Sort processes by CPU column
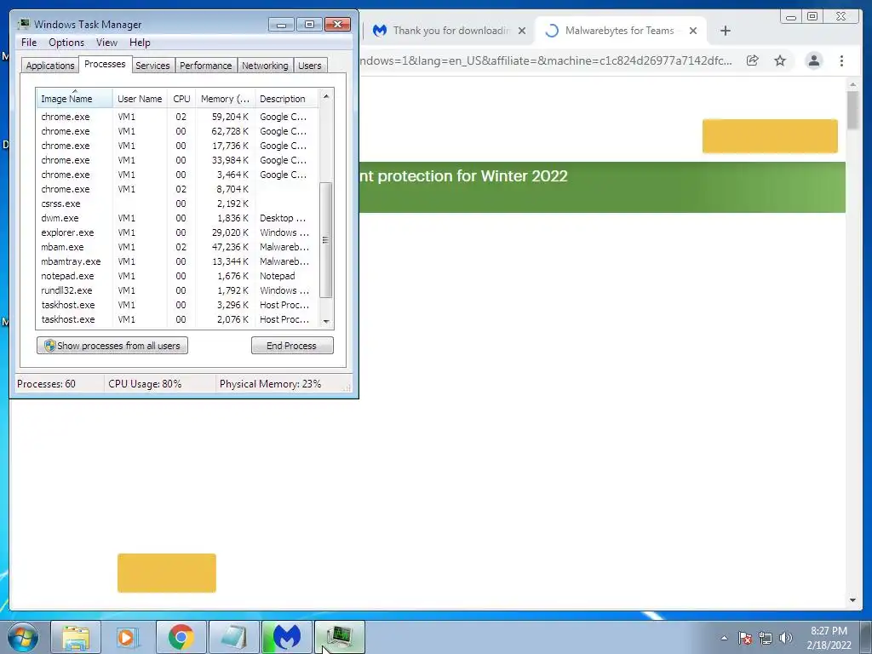The image size is (872, 654). [181, 99]
